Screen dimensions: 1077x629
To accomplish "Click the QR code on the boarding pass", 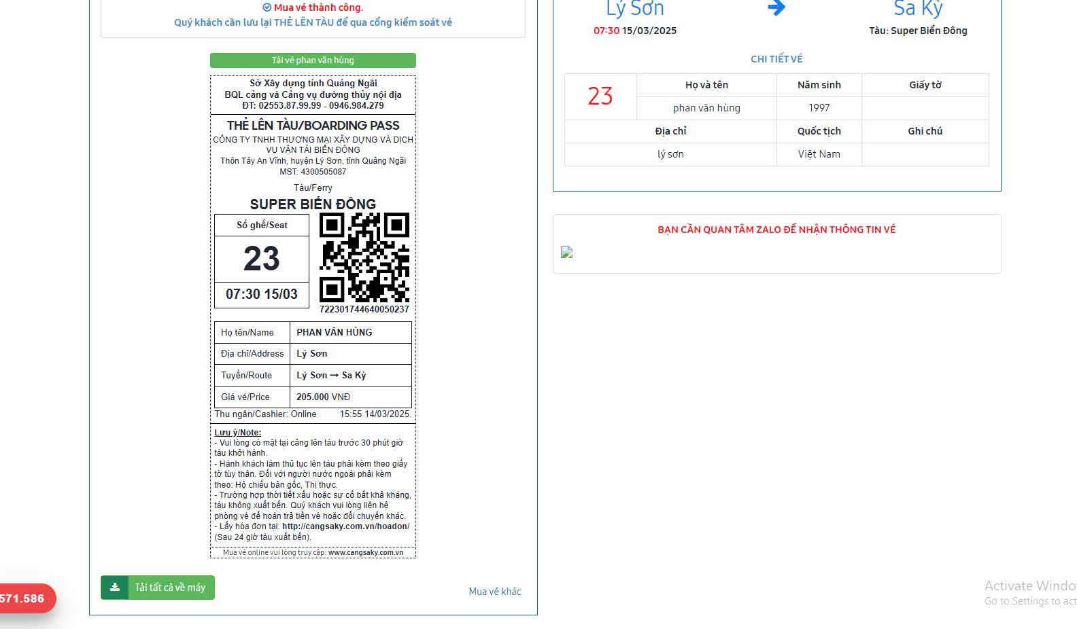I will pos(364,257).
